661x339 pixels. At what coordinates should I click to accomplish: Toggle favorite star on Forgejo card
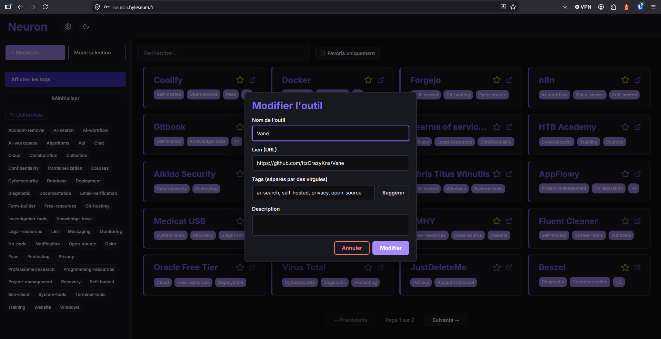[497, 80]
